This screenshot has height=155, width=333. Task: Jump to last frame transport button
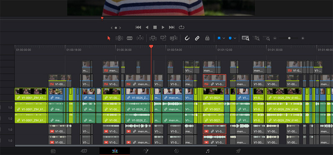[171, 27]
